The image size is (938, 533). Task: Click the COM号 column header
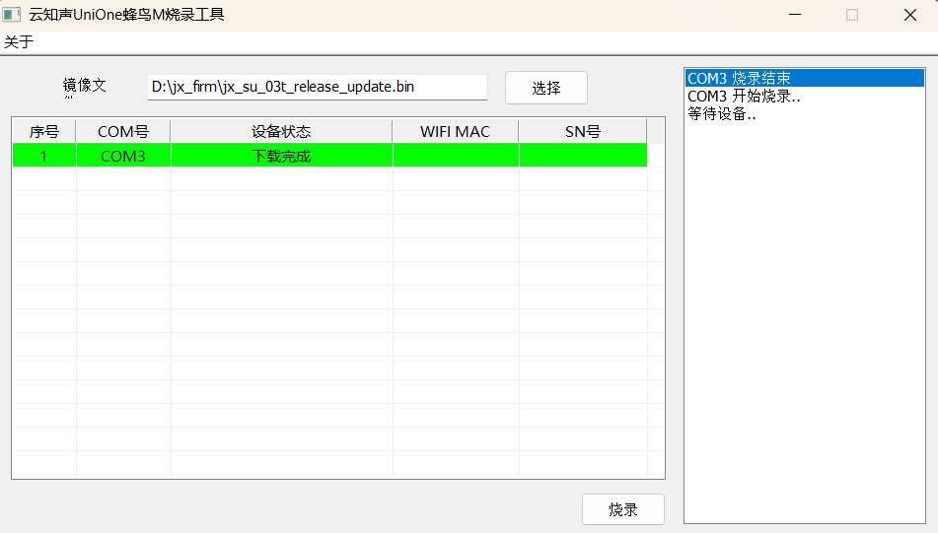click(123, 131)
